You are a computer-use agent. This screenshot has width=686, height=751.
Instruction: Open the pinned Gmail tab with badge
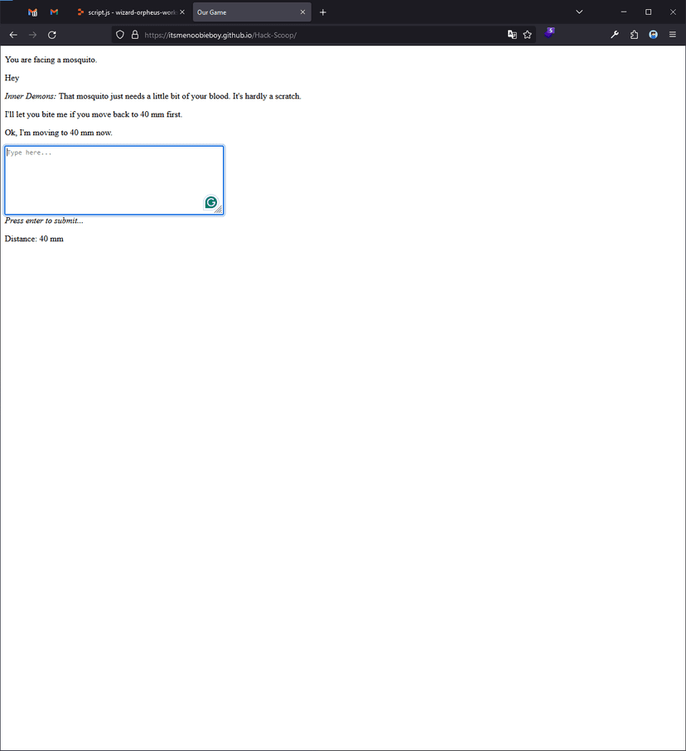(32, 12)
